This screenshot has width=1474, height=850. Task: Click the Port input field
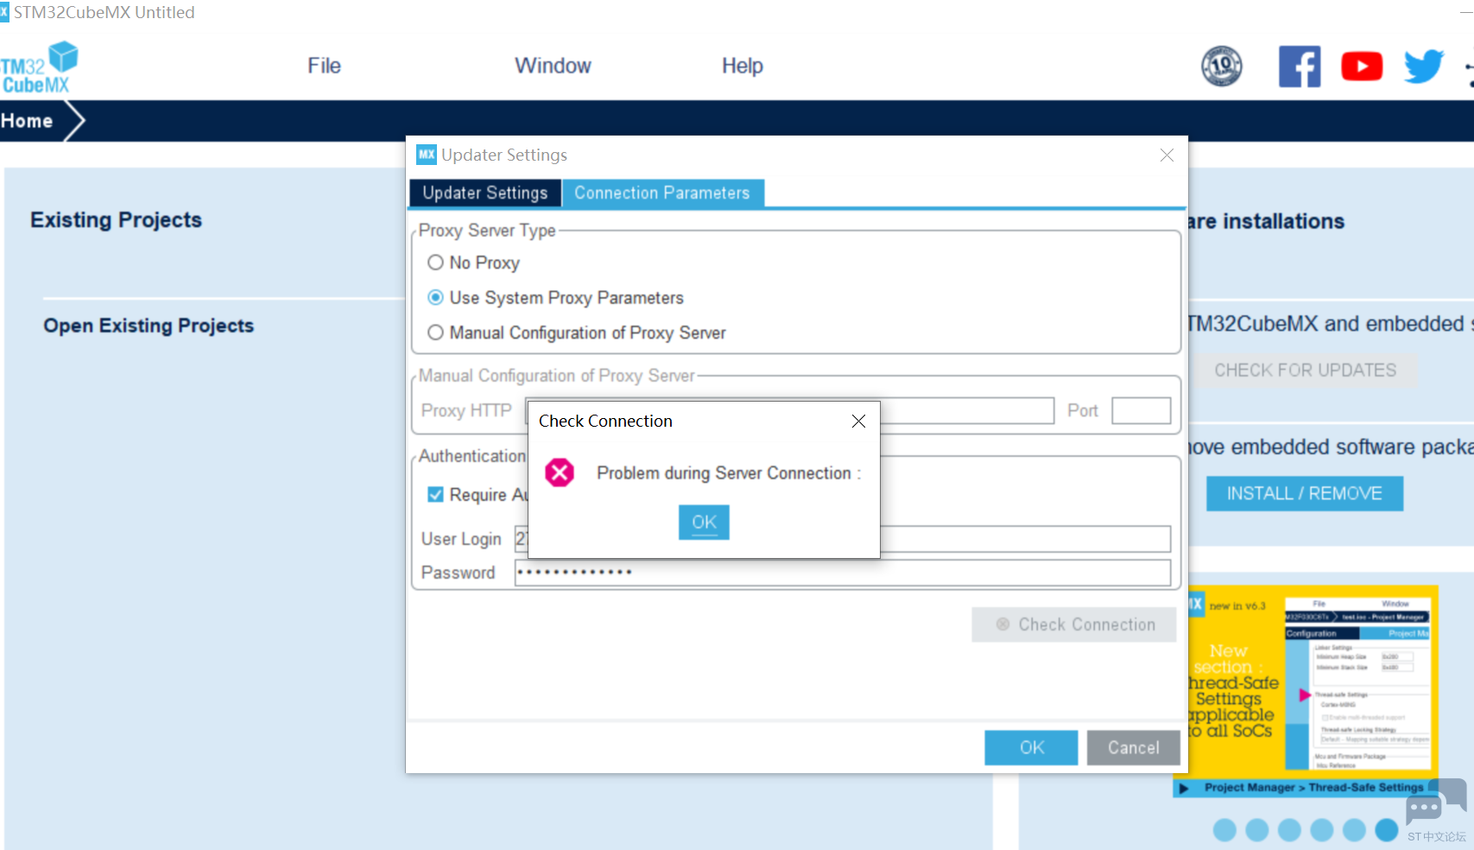(x=1142, y=410)
